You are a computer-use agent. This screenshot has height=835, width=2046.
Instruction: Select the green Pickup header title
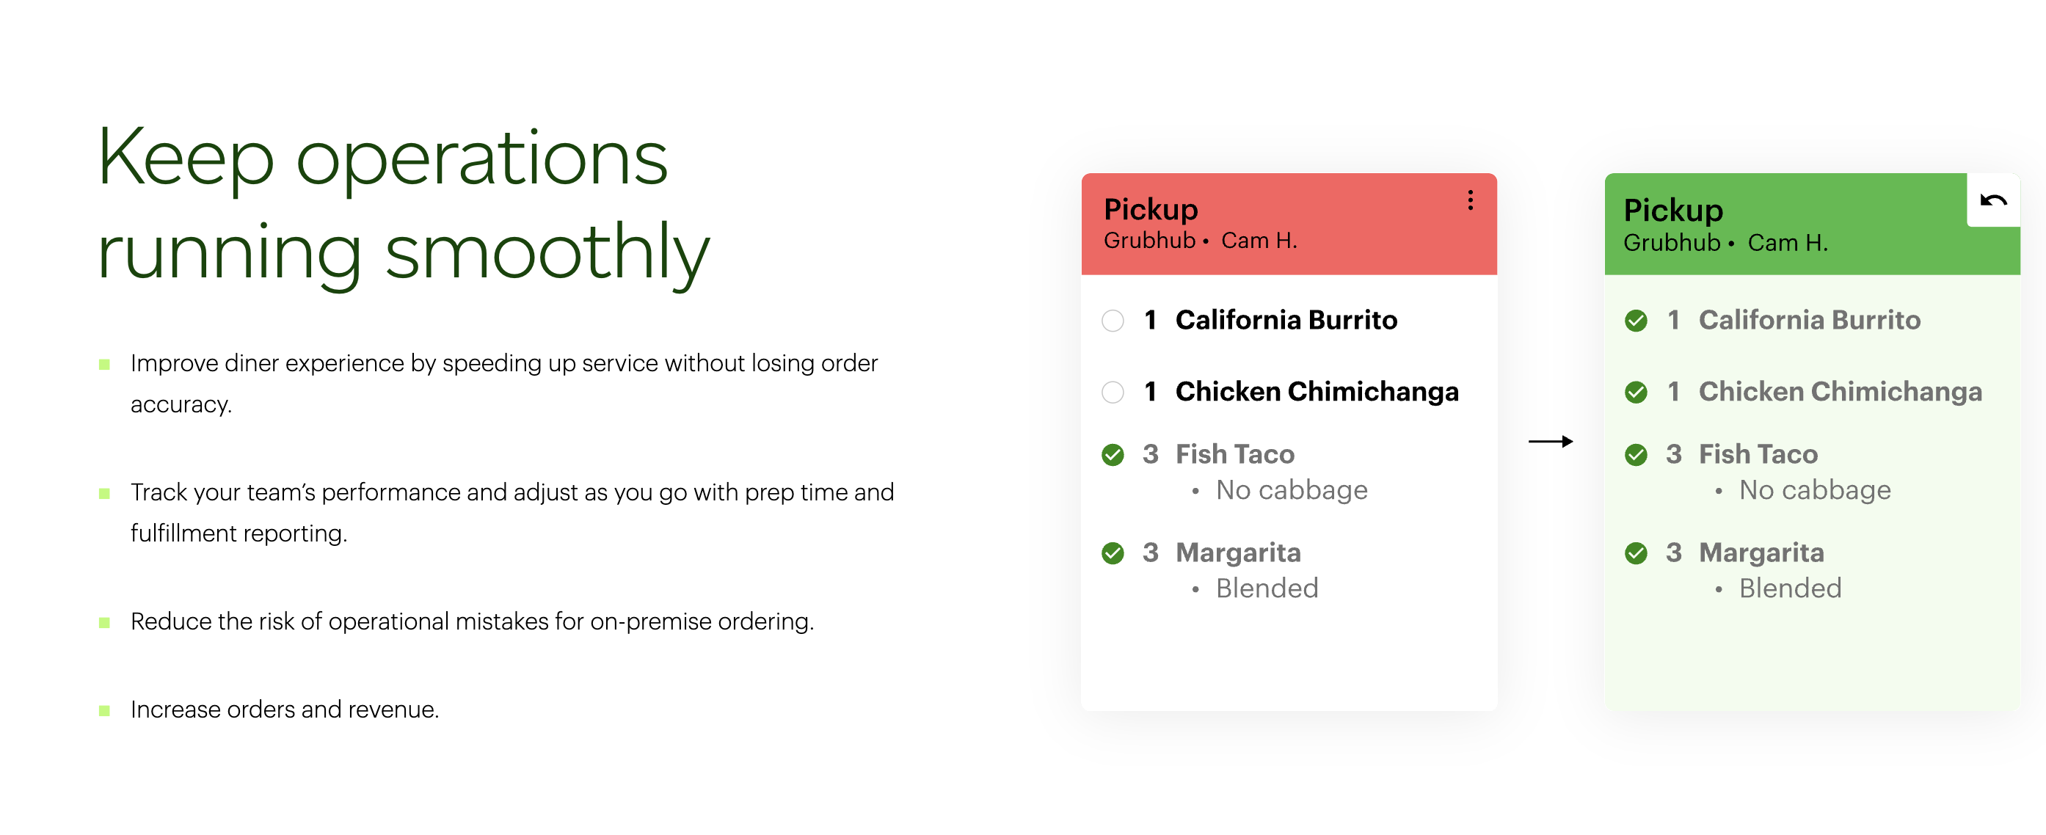[x=1672, y=211]
